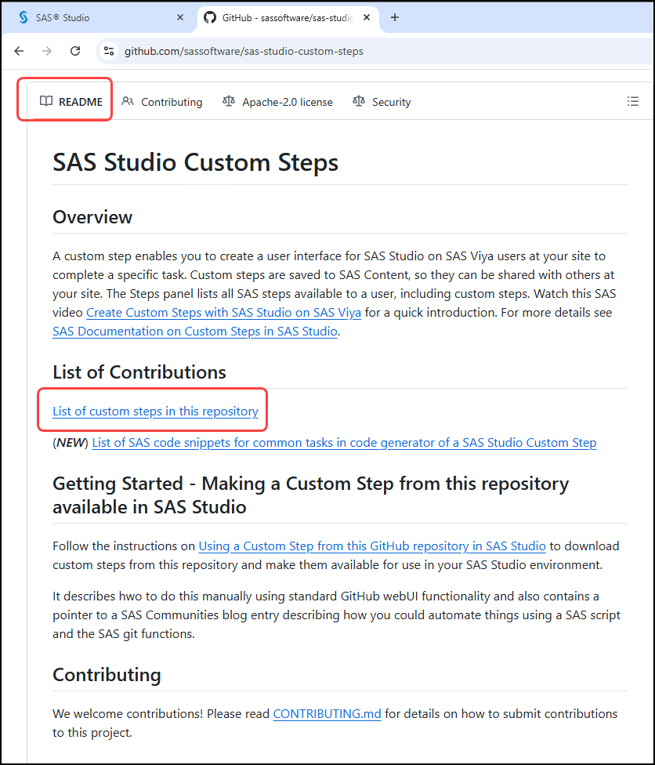Open the README outline menu icon
Image resolution: width=655 pixels, height=765 pixels.
(632, 101)
